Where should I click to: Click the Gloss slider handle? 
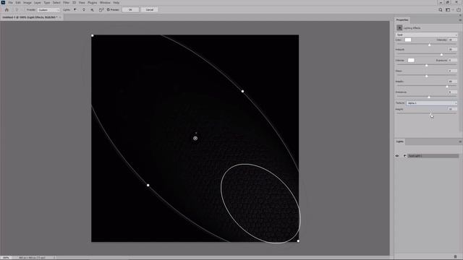point(426,76)
